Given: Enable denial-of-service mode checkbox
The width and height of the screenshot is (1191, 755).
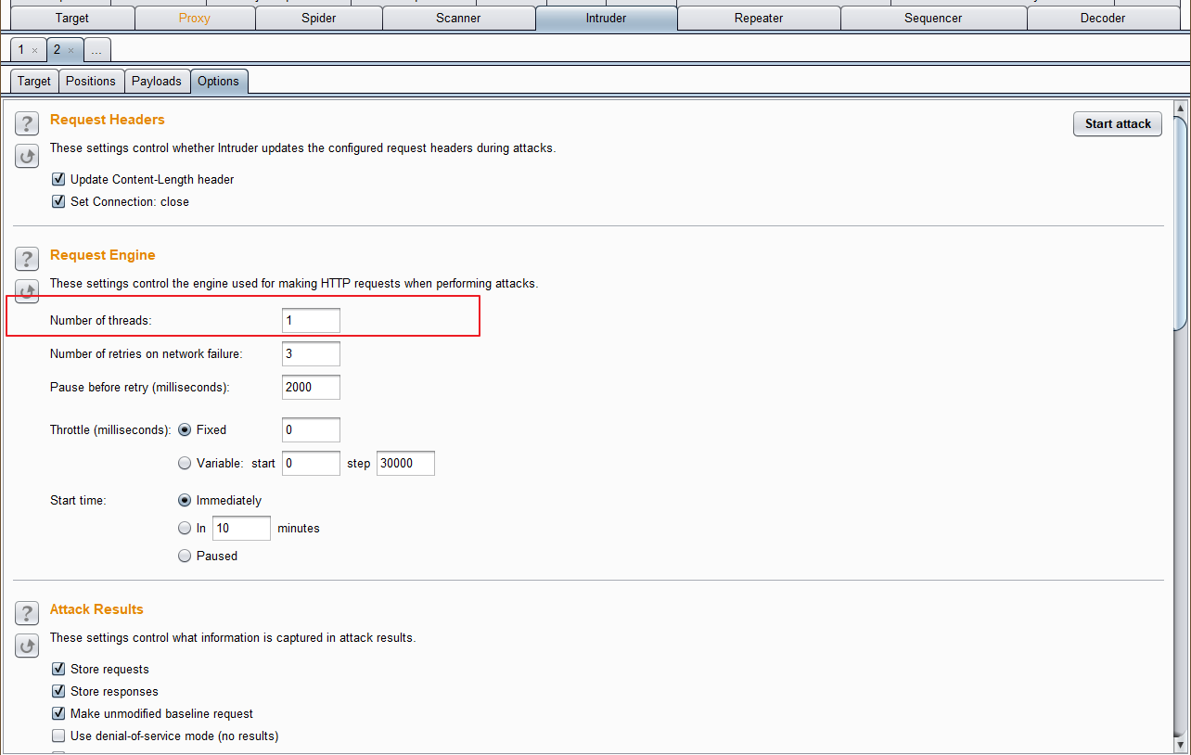Looking at the screenshot, I should (x=58, y=736).
